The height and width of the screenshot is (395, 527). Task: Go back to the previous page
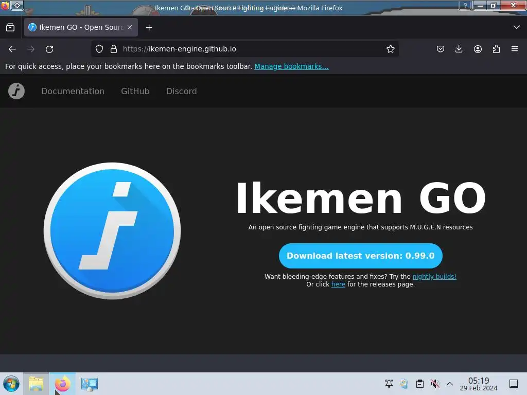point(12,49)
